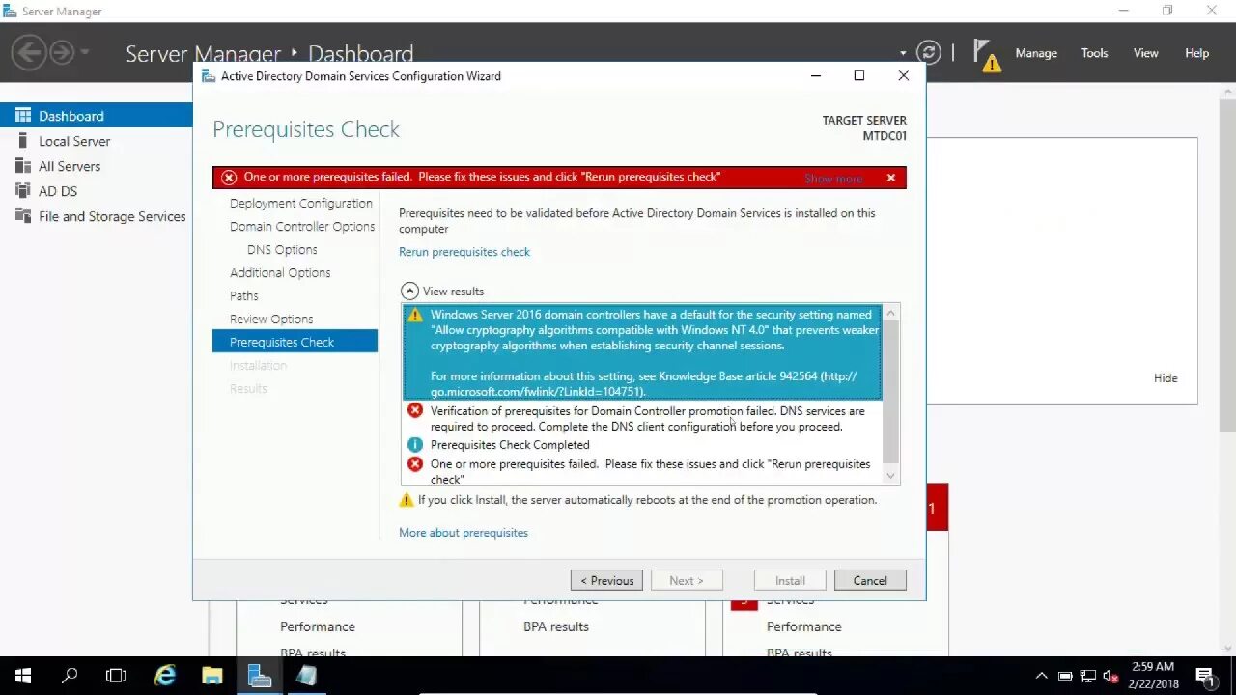The width and height of the screenshot is (1236, 695).
Task: Click Rerun prerequisites check link
Action: click(464, 252)
